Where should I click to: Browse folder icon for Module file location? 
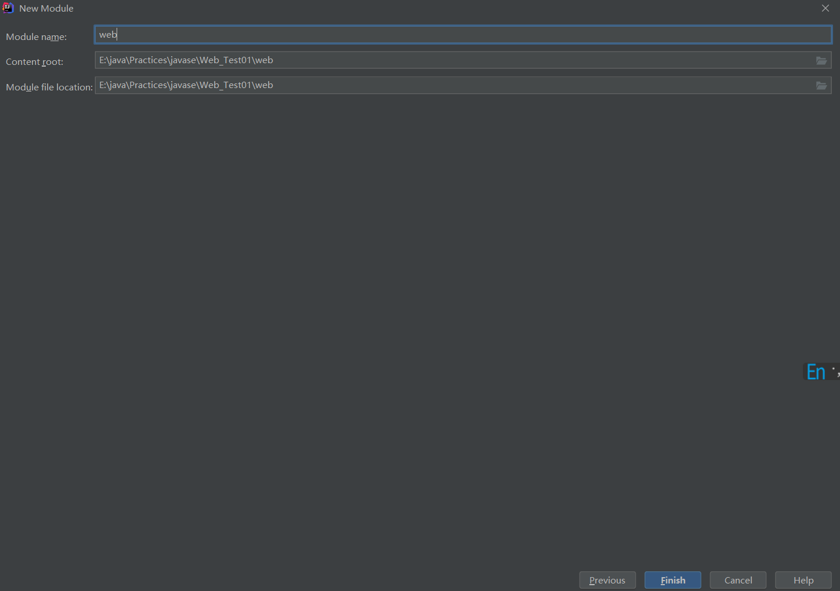[x=821, y=85]
